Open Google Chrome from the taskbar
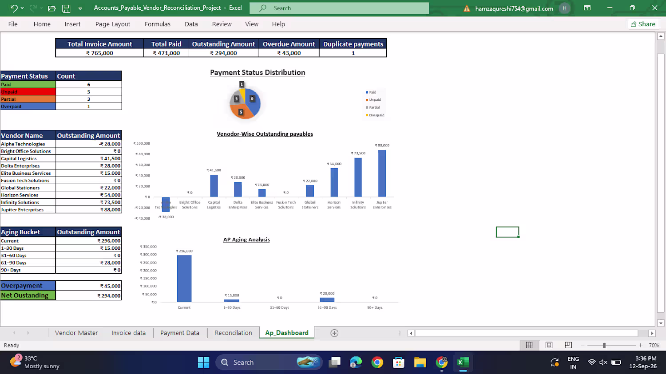Viewport: 666px width, 374px height. coord(377,362)
